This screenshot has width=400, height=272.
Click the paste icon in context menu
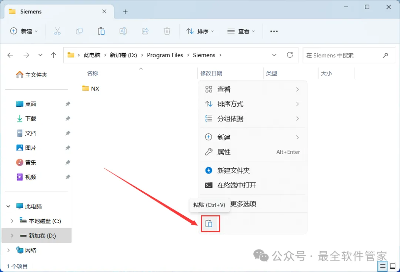point(209,223)
